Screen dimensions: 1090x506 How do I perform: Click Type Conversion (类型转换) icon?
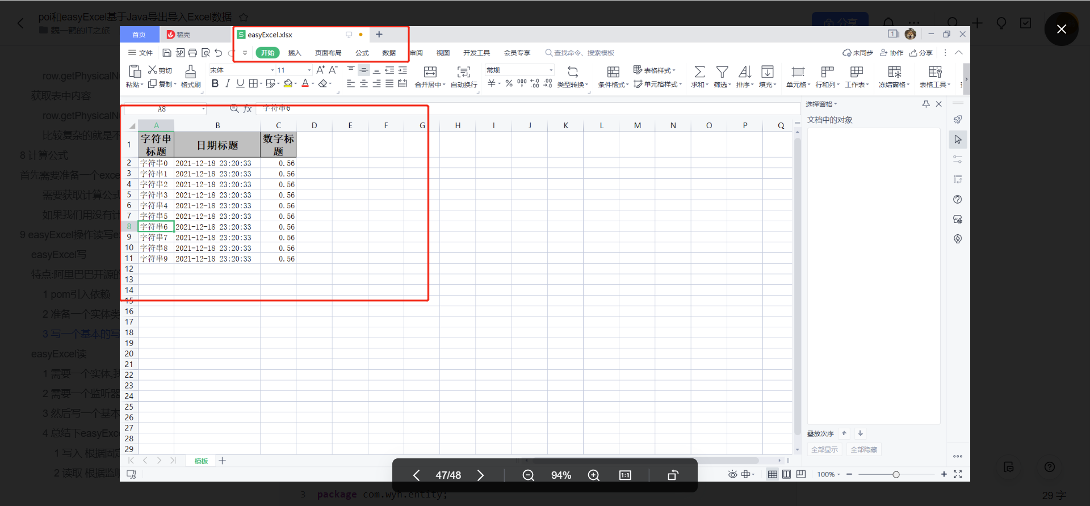573,71
